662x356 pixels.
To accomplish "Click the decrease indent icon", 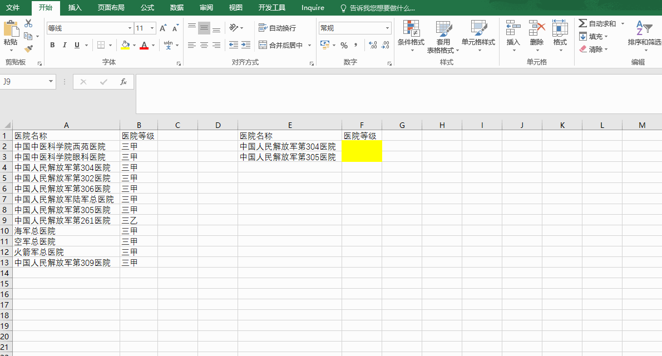I will pyautogui.click(x=234, y=44).
